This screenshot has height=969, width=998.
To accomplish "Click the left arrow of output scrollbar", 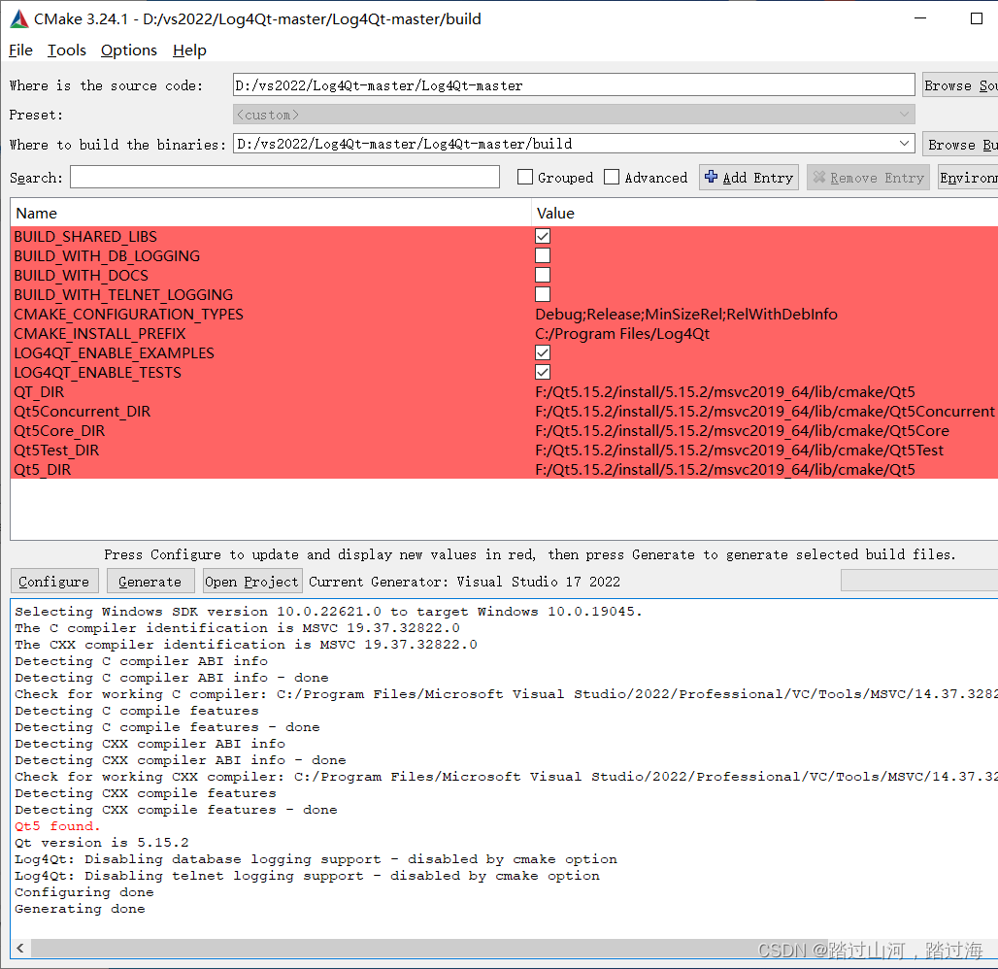I will (x=20, y=948).
